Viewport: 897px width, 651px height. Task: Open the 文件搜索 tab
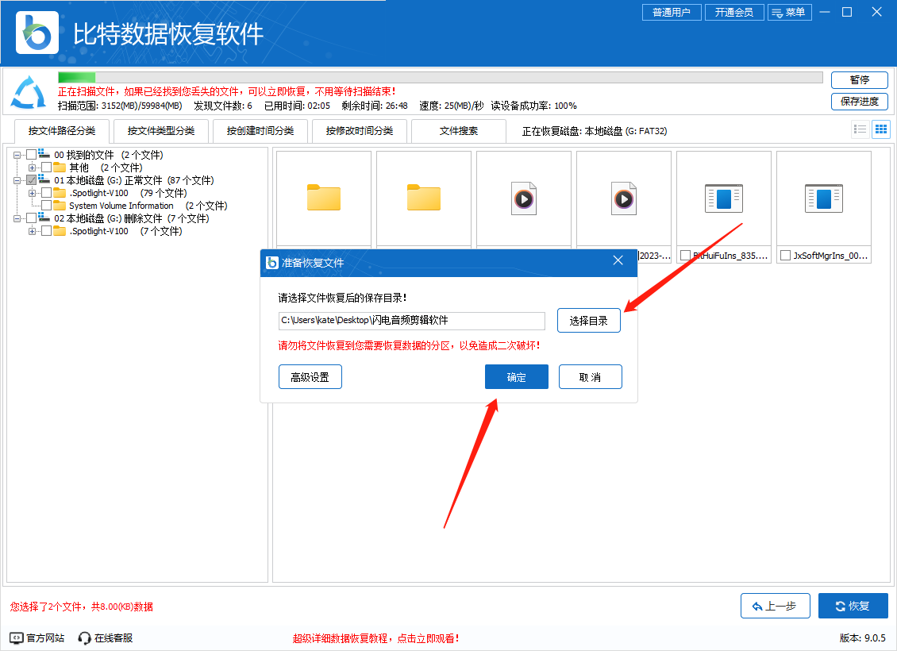coord(458,130)
